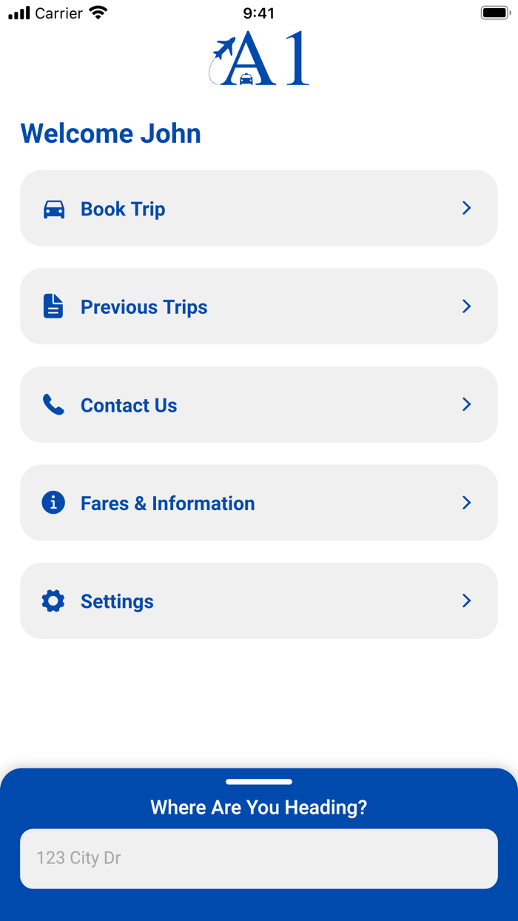Viewport: 518px width, 921px height.
Task: Select the Book Trip menu item
Action: 123,210
